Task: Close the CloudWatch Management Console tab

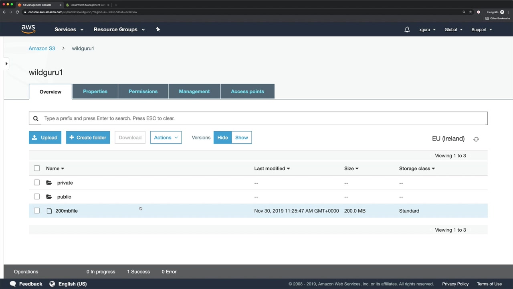Action: click(x=108, y=5)
